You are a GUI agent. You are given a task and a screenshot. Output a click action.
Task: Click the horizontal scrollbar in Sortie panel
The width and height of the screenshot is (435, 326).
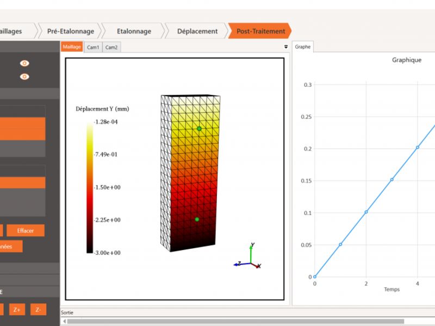[235, 321]
